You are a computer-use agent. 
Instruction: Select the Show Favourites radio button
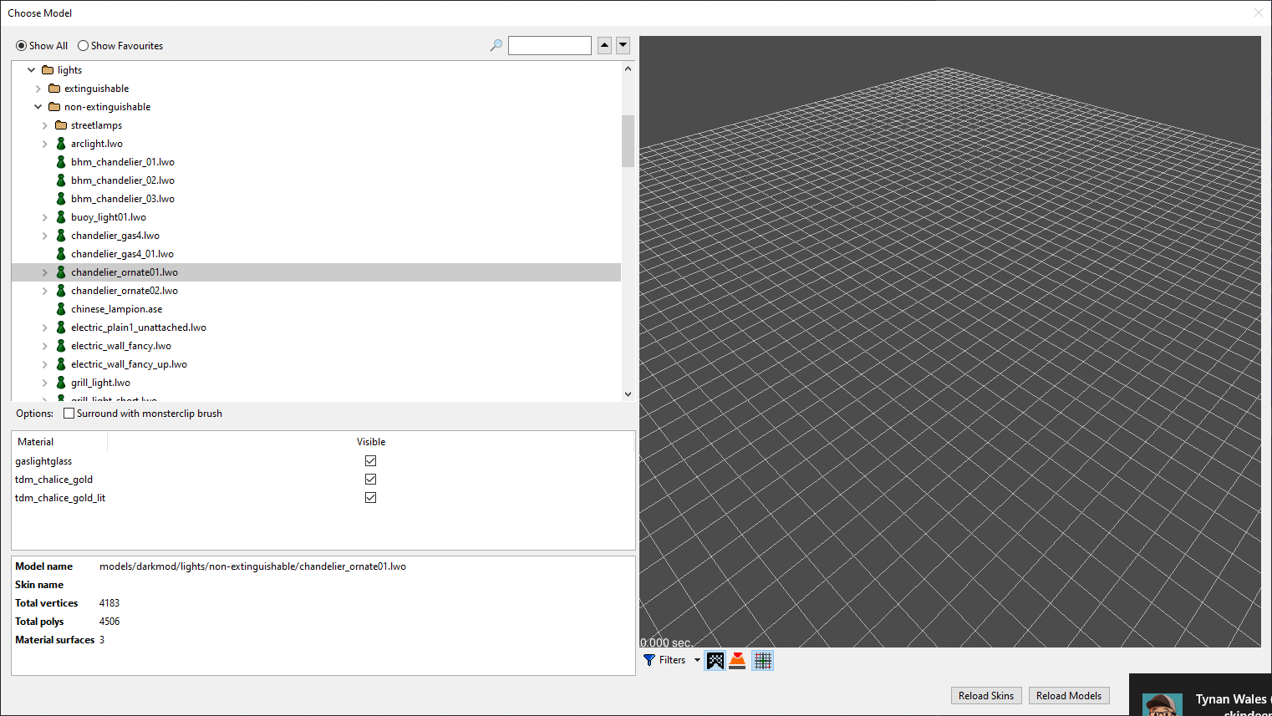pyautogui.click(x=84, y=46)
